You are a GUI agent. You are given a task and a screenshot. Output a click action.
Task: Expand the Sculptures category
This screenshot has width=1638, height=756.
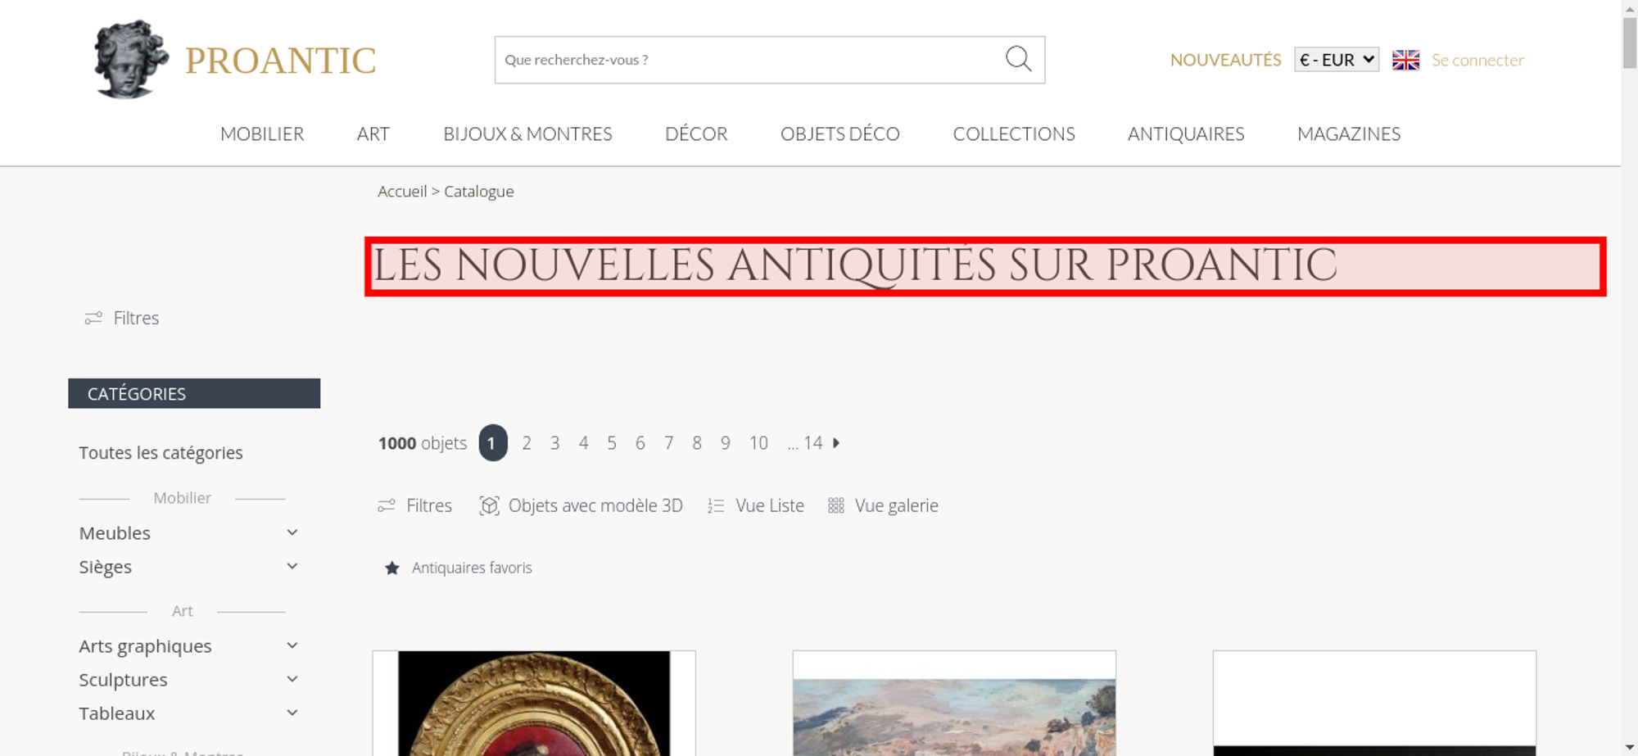pos(292,679)
